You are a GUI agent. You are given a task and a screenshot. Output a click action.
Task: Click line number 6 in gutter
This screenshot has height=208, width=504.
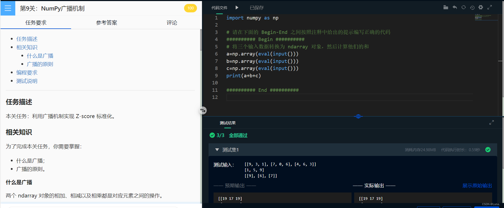point(216,54)
